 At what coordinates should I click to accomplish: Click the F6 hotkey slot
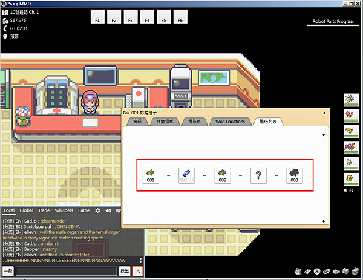180,16
